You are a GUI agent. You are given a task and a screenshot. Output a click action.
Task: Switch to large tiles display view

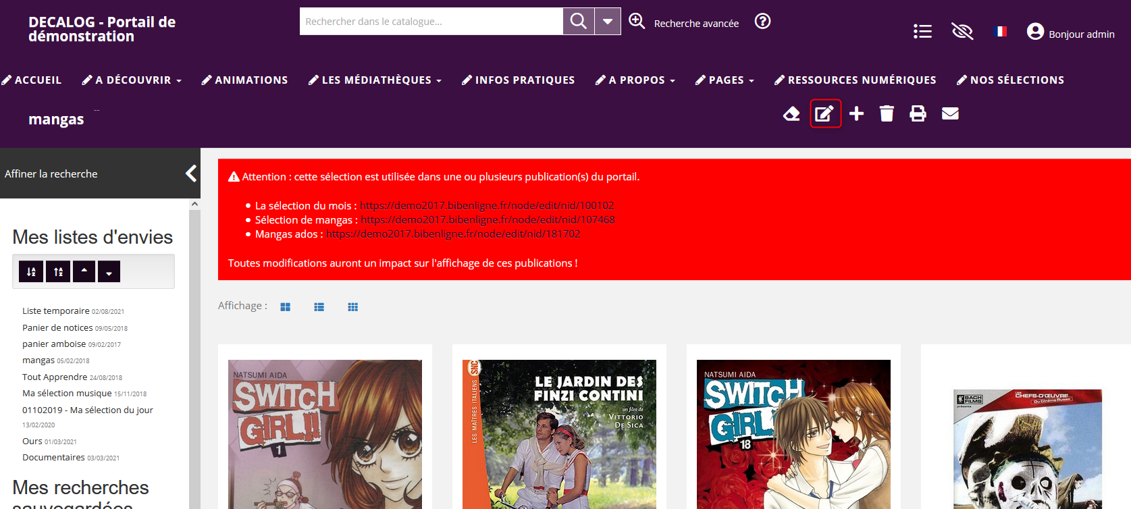point(286,307)
